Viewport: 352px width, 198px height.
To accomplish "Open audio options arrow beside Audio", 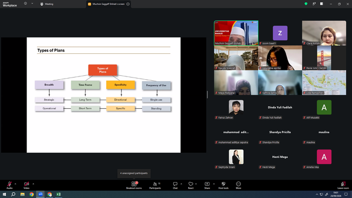I will coord(15,184).
